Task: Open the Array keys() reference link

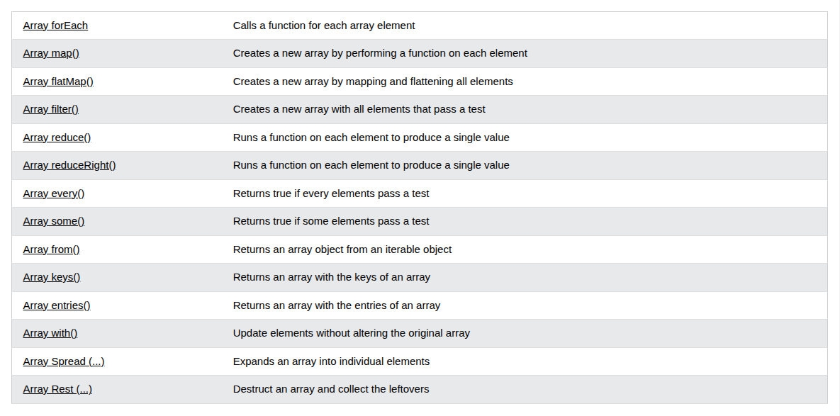Action: click(x=51, y=277)
